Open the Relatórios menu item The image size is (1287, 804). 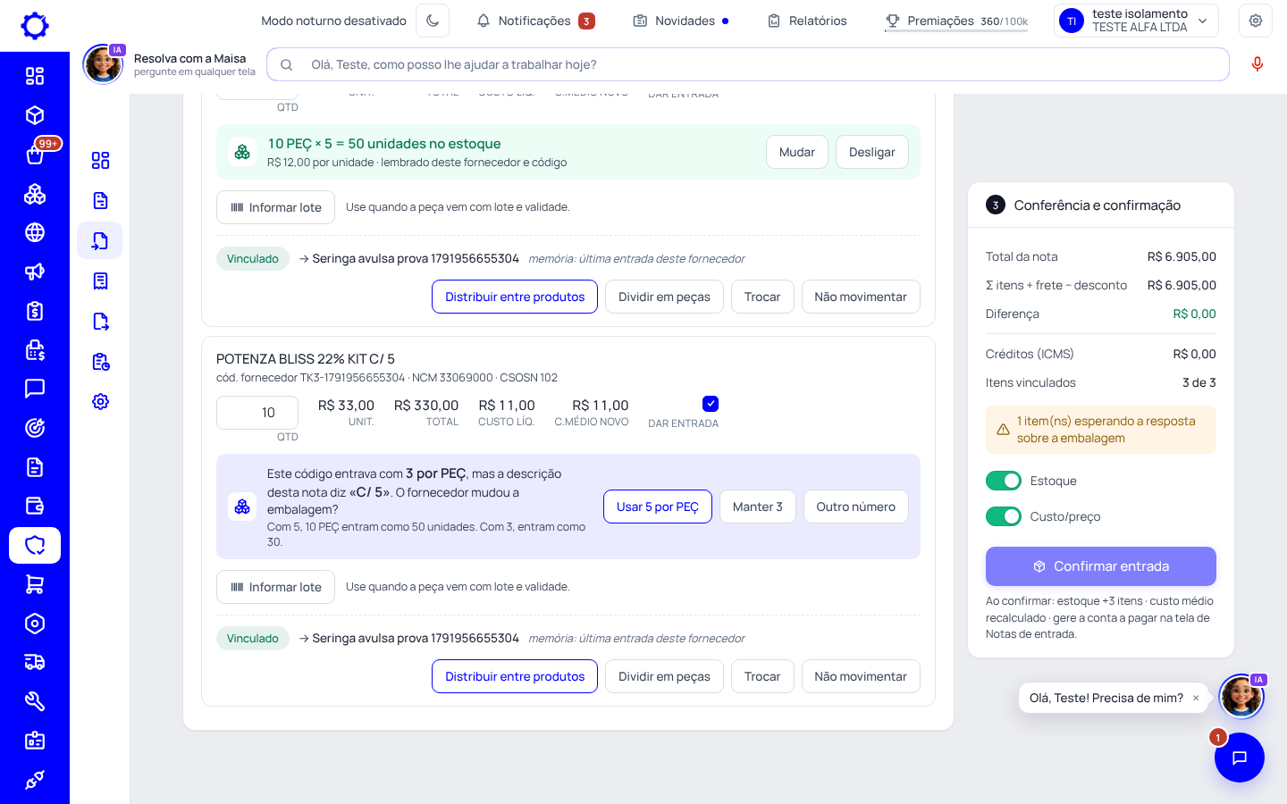[x=807, y=21]
